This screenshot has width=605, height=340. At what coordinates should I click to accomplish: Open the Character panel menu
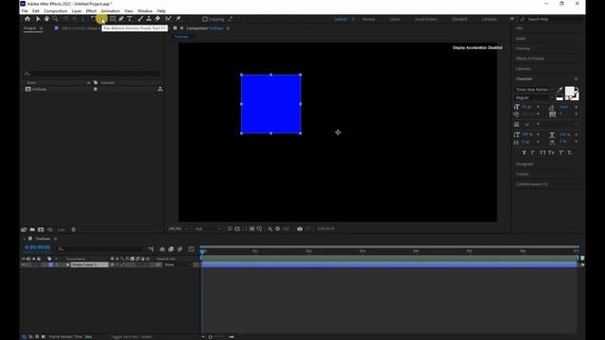pyautogui.click(x=576, y=78)
